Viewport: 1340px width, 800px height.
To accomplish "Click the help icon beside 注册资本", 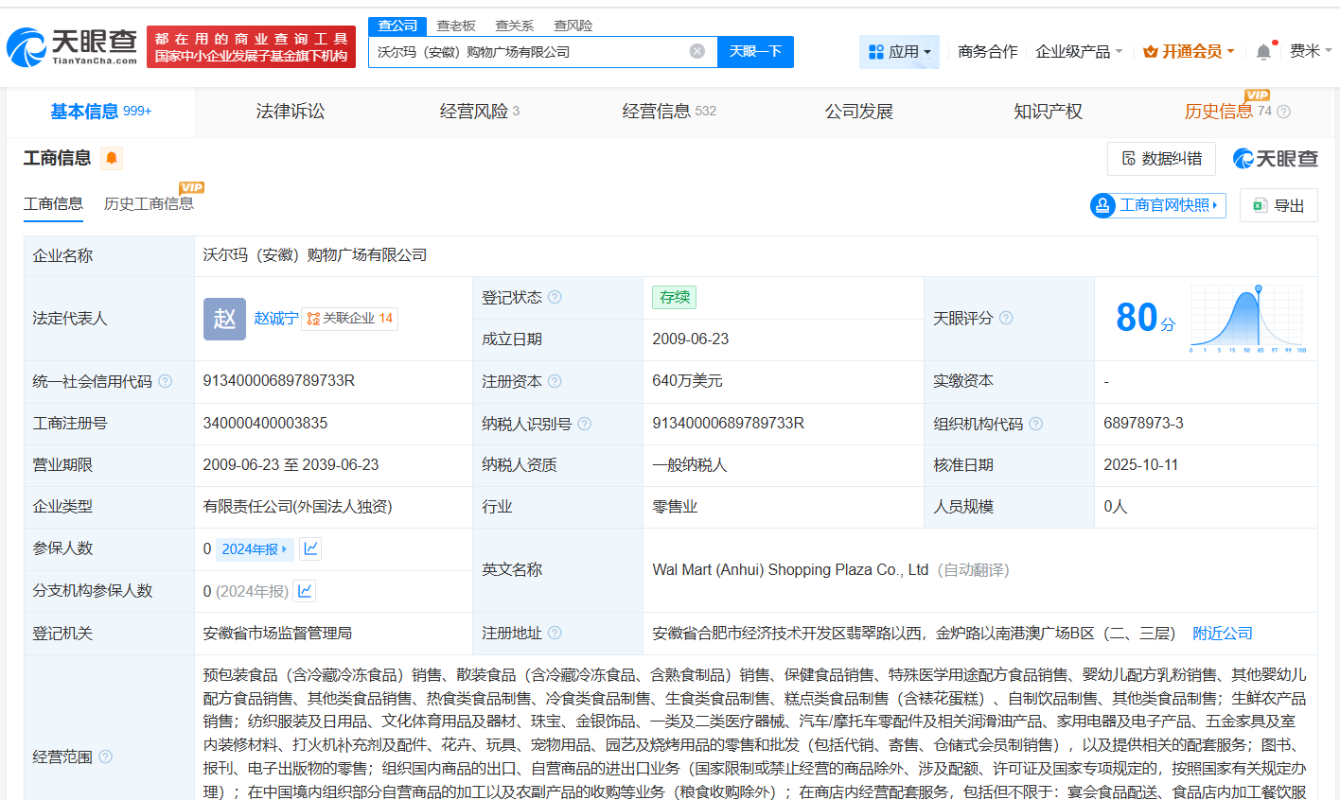I will (x=557, y=380).
